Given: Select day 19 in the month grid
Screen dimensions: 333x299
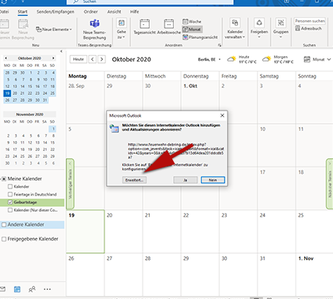Looking at the screenshot, I should (x=85, y=231).
